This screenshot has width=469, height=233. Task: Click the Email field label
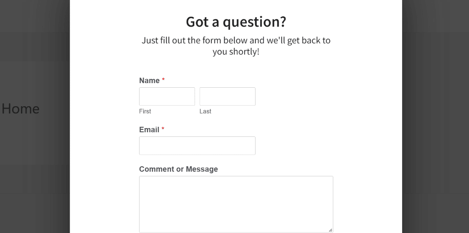coord(149,130)
